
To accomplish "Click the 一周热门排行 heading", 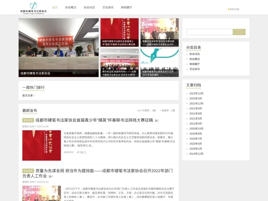I will pyautogui.click(x=33, y=87).
